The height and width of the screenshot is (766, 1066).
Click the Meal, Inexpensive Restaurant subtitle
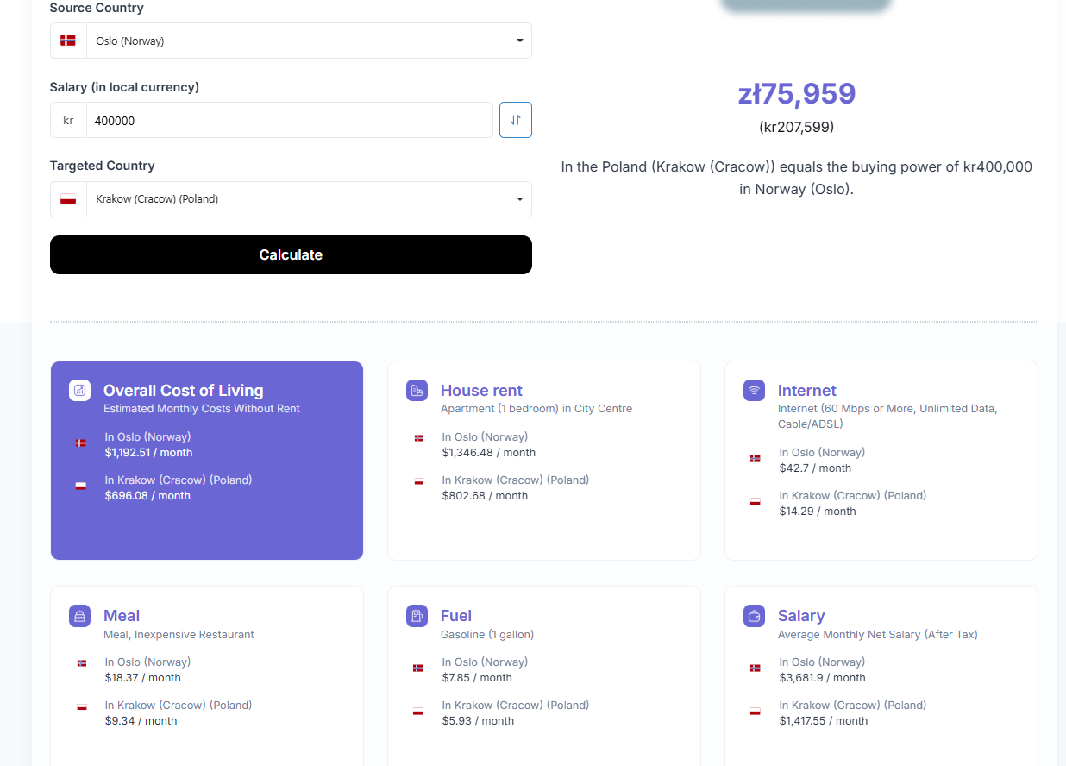tap(179, 635)
